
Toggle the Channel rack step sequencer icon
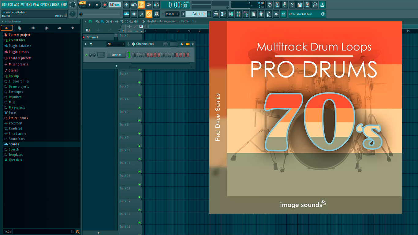pos(188,44)
